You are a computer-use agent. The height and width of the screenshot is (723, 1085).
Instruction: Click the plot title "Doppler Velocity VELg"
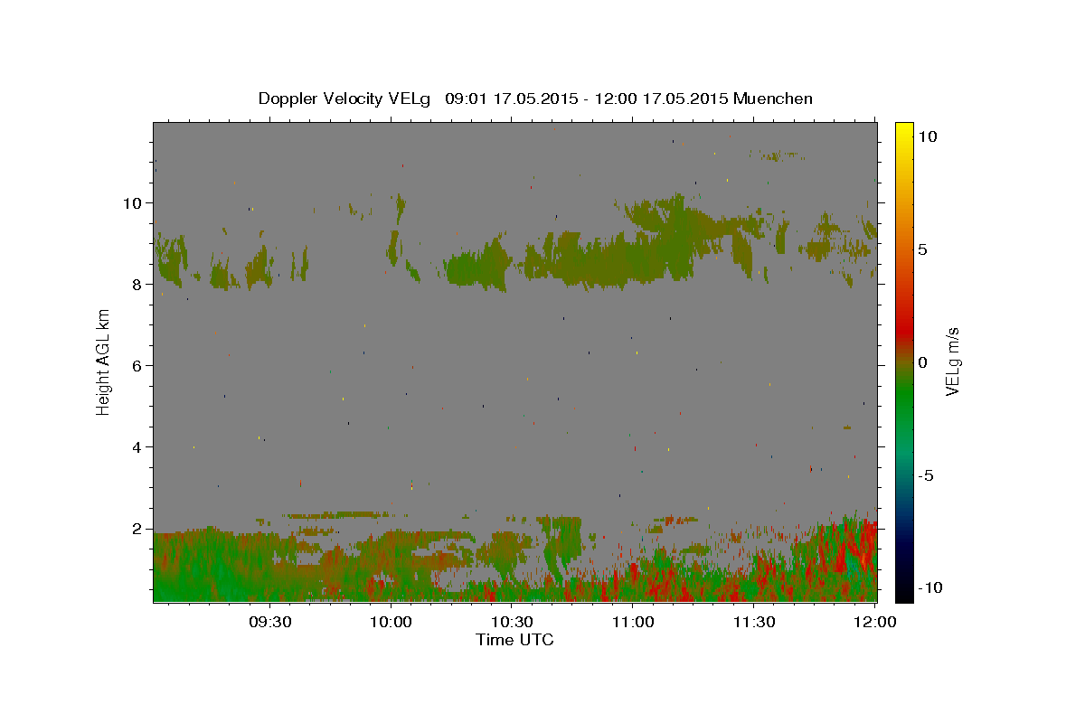pyautogui.click(x=343, y=99)
